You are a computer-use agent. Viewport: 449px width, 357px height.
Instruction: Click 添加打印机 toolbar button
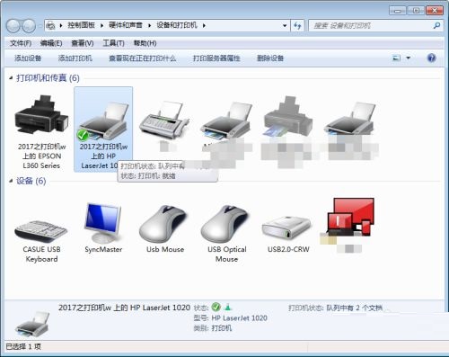(75, 58)
